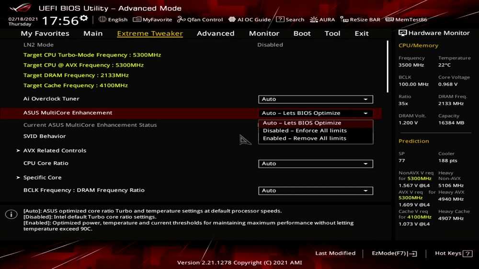Open the CPU Core Ratio dropdown
479x269 pixels.
(316, 164)
